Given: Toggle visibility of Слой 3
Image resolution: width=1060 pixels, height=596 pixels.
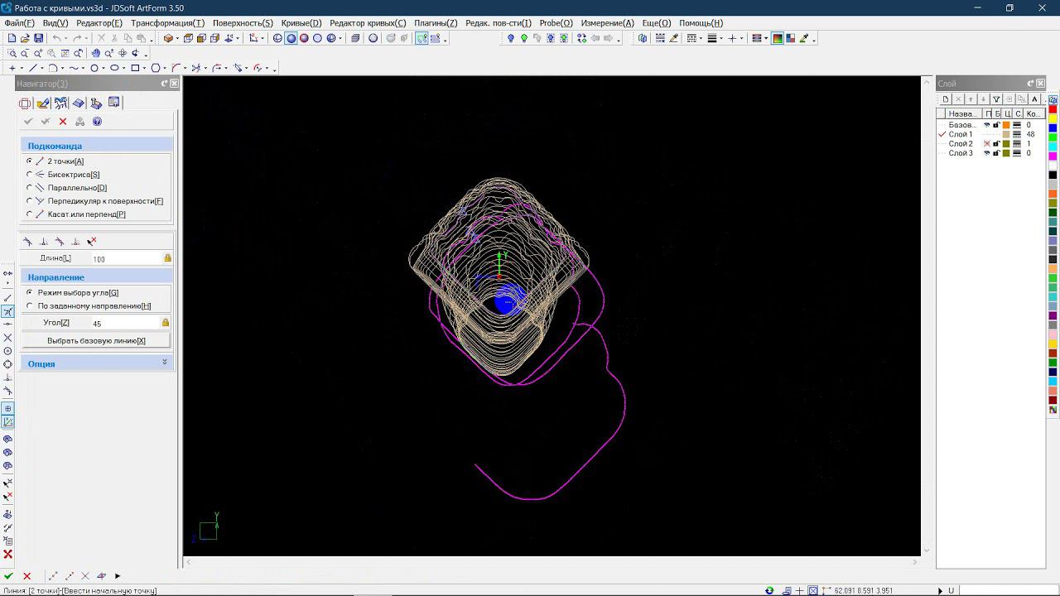Looking at the screenshot, I should pyautogui.click(x=986, y=153).
